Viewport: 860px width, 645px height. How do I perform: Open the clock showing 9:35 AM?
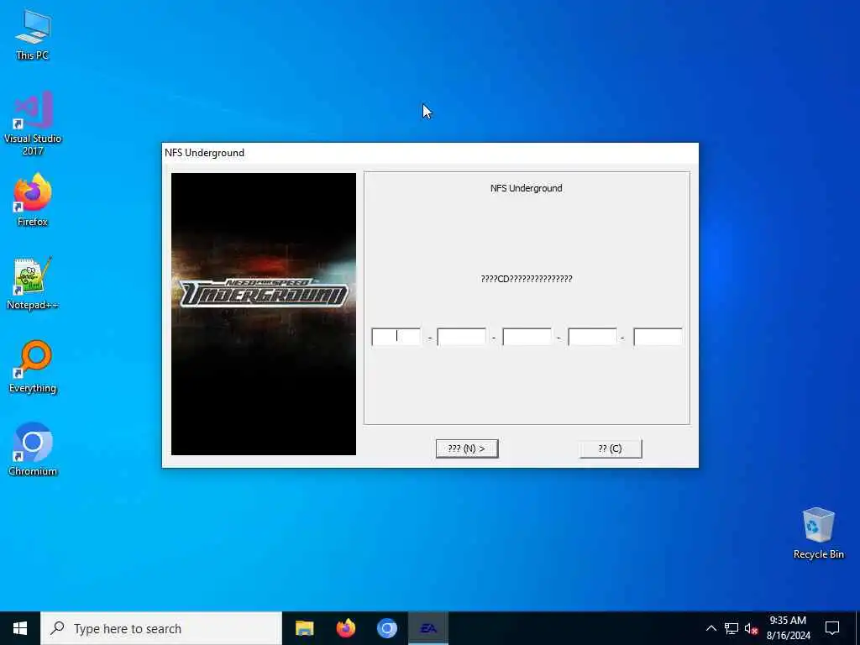tap(788, 628)
